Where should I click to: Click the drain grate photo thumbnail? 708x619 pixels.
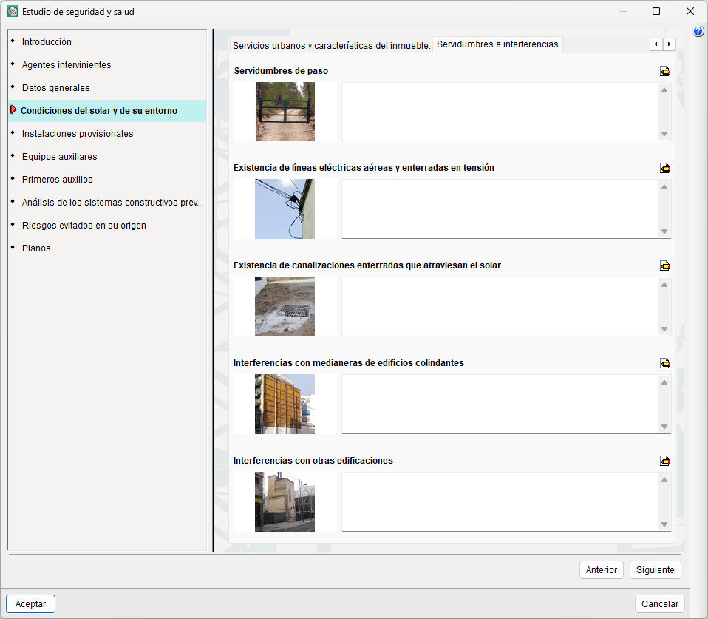point(285,306)
